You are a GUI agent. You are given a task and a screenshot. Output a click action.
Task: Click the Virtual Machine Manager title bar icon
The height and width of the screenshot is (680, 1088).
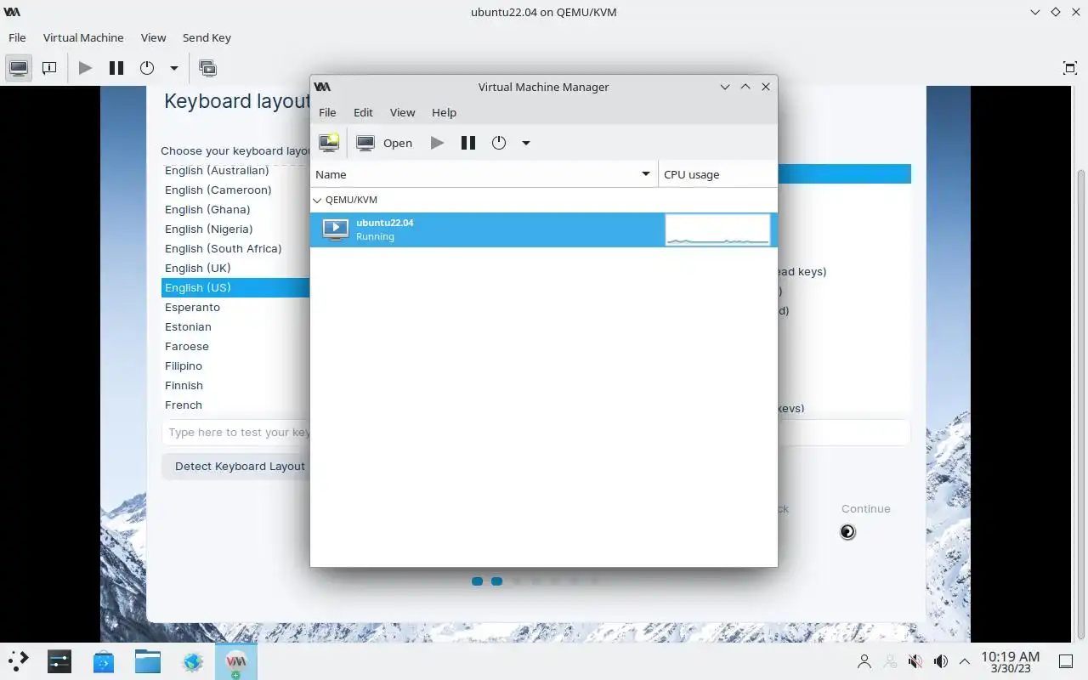coord(322,87)
